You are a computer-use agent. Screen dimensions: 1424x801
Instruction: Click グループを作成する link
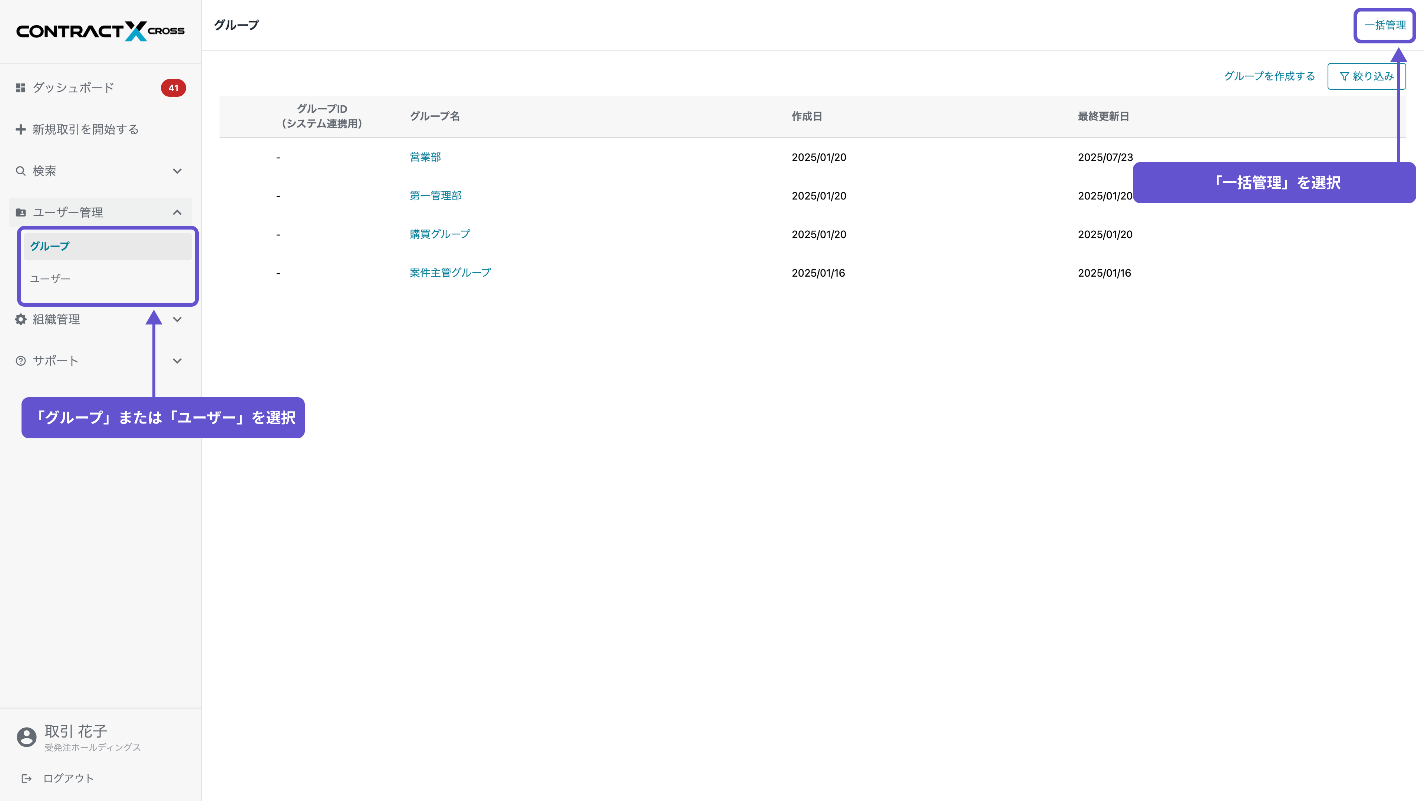(1269, 76)
